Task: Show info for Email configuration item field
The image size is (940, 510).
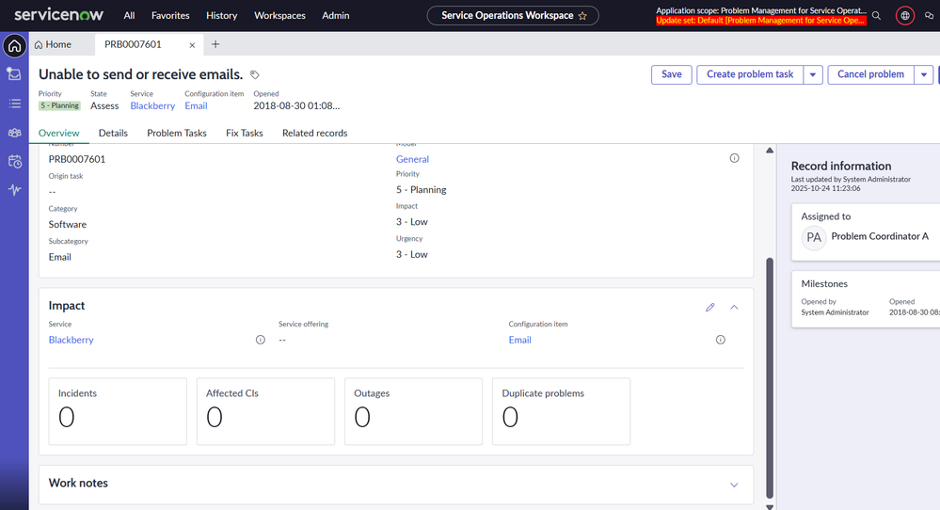Action: (x=721, y=340)
